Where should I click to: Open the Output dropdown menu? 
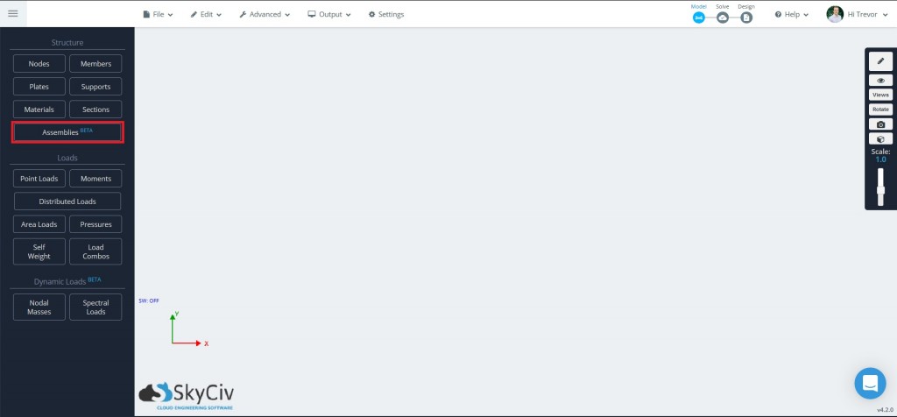329,14
